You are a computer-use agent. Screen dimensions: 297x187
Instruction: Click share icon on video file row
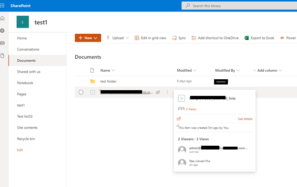point(158,92)
